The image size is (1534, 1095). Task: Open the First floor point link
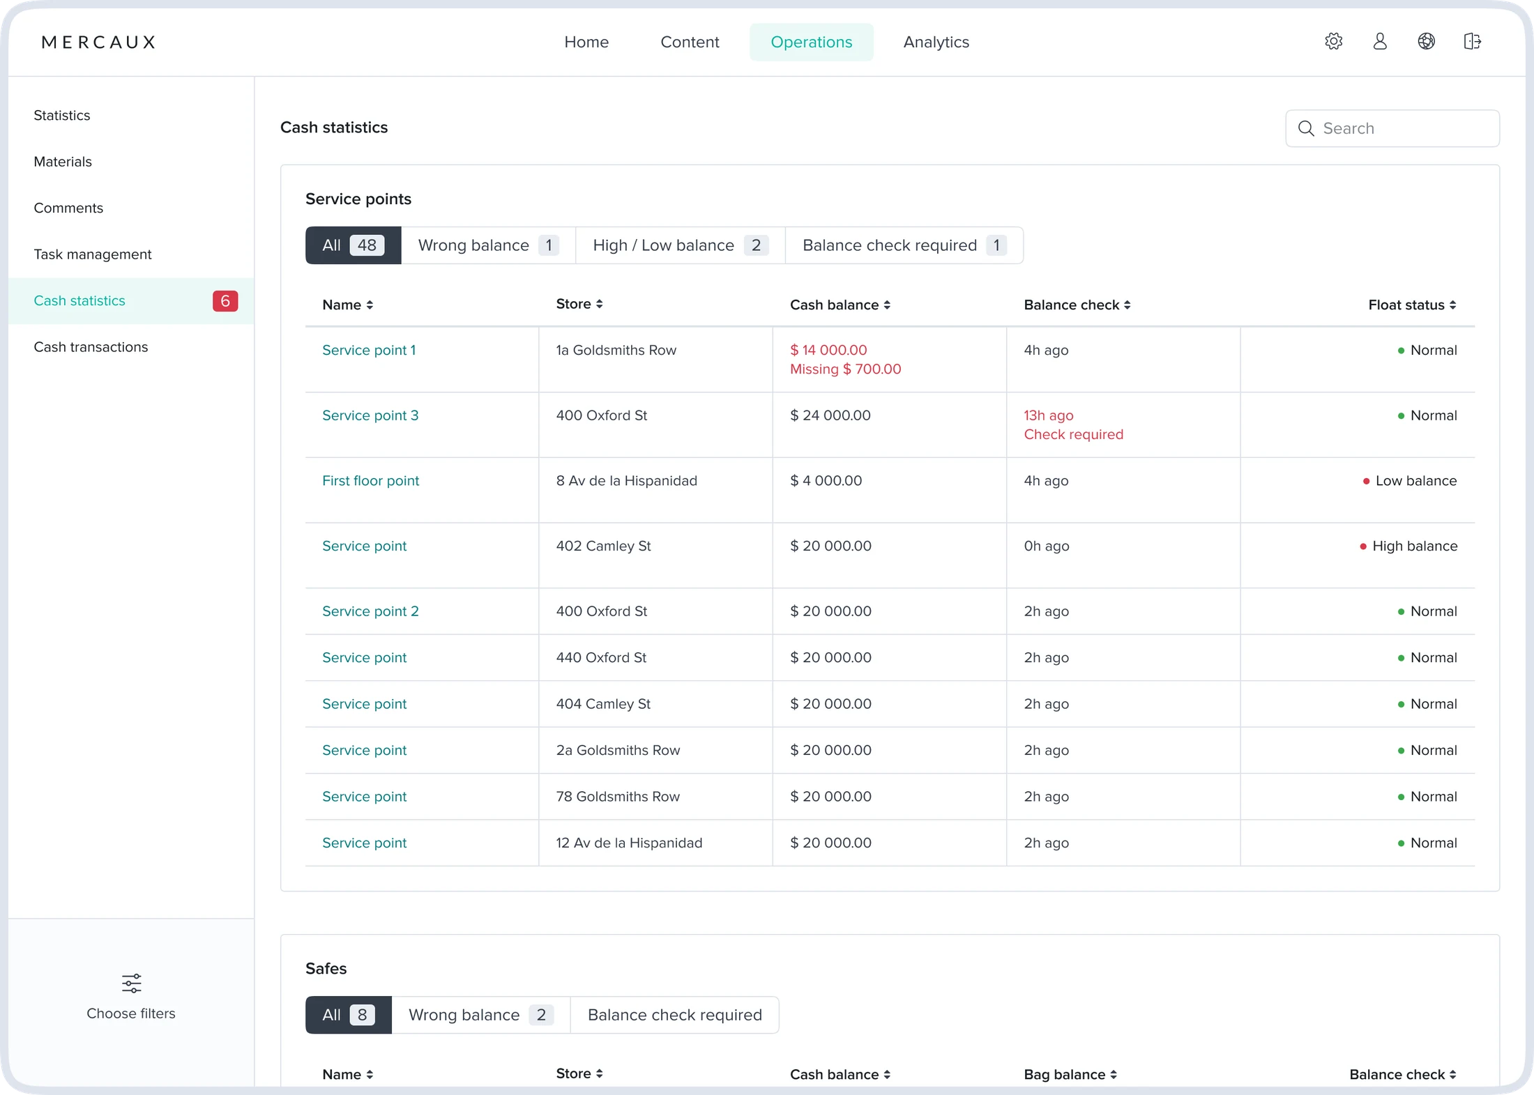tap(370, 481)
